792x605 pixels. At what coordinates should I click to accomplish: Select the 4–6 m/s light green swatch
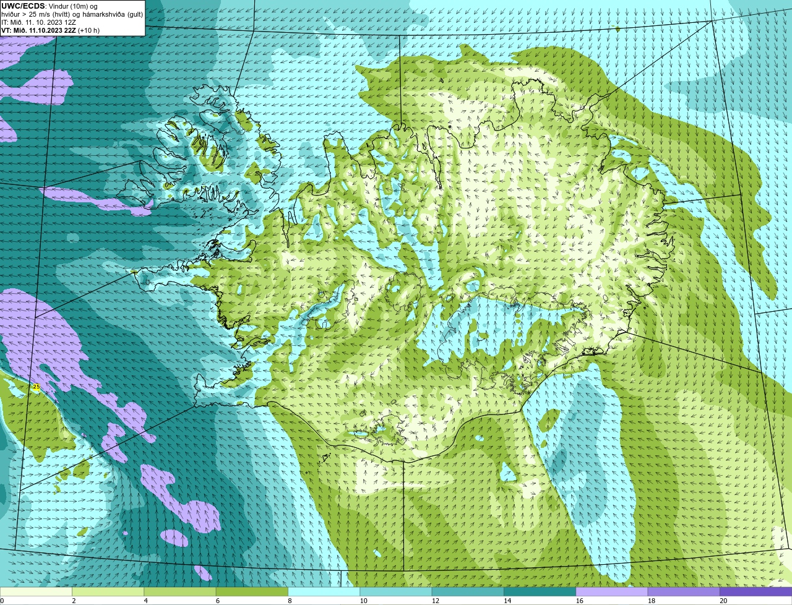pyautogui.click(x=180, y=591)
